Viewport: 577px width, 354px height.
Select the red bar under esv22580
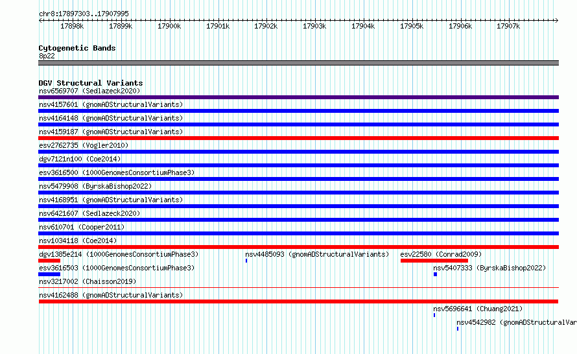tap(434, 261)
